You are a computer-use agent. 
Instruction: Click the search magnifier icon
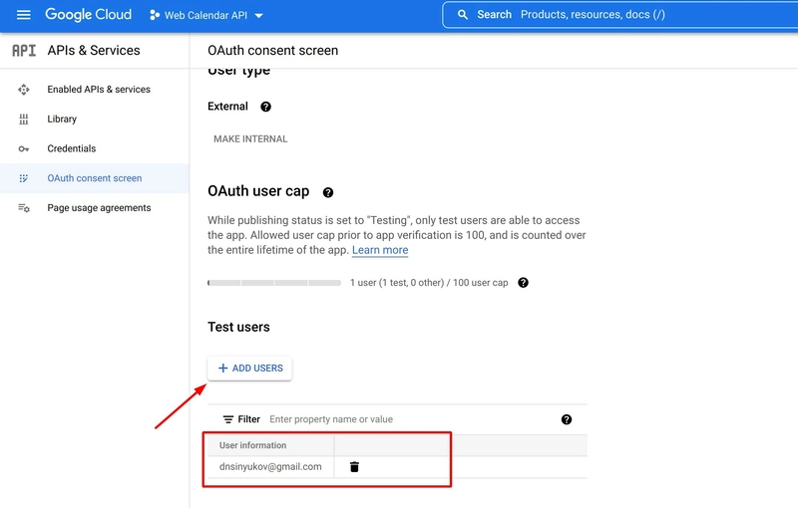(x=463, y=15)
